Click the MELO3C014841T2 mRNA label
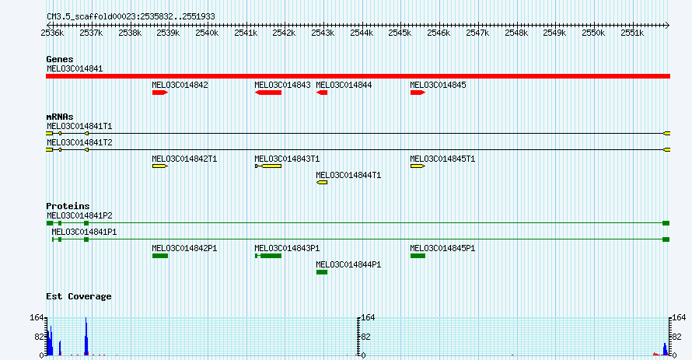This screenshot has width=692, height=360. point(79,143)
